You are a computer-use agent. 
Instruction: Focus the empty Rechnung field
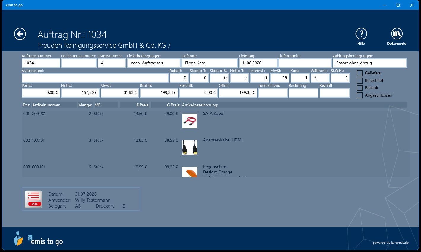[x=304, y=93]
